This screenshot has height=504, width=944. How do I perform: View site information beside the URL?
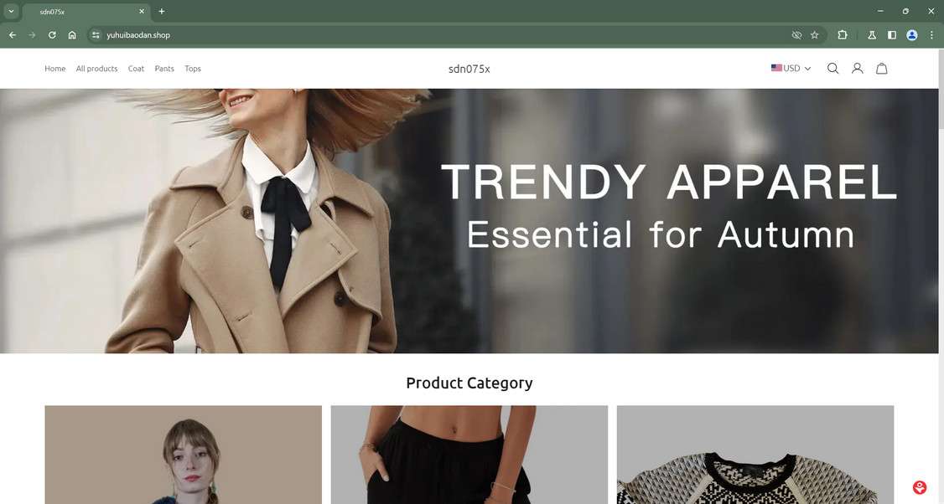(x=96, y=35)
